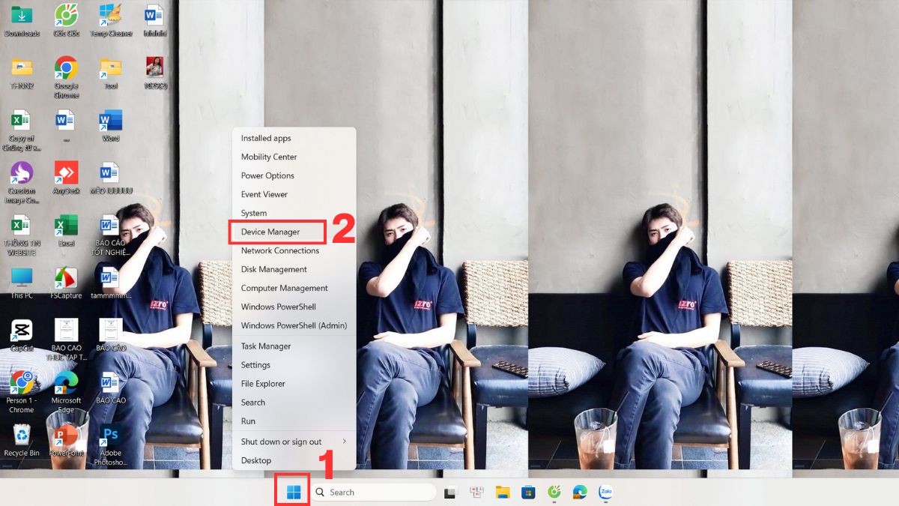Image resolution: width=899 pixels, height=506 pixels.
Task: Open the This PC desktop icon
Action: tap(22, 283)
